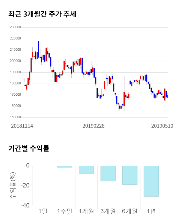Image resolution: width=176 pixels, height=222 pixels.
Task: Select the 1년 period label
Action: (x=151, y=211)
